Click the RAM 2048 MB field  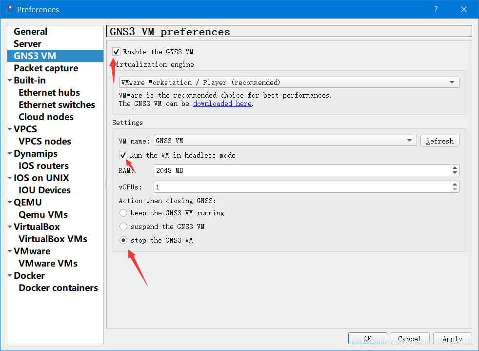coord(302,170)
